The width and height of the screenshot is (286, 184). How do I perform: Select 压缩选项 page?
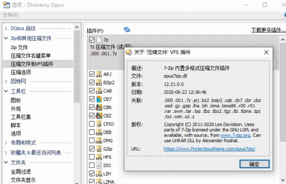[x=21, y=72]
